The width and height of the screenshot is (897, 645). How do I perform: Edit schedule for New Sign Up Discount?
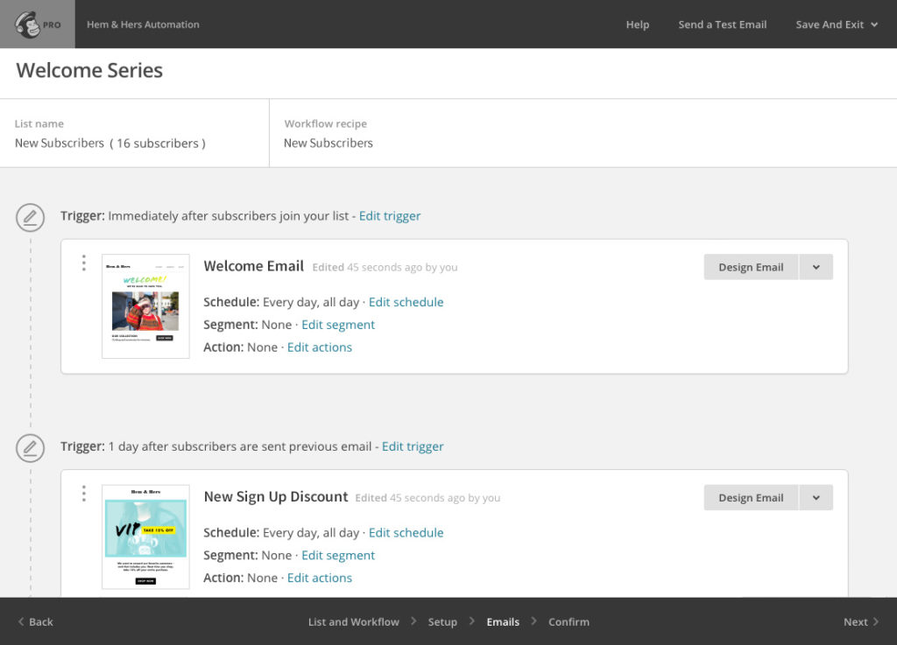(406, 533)
